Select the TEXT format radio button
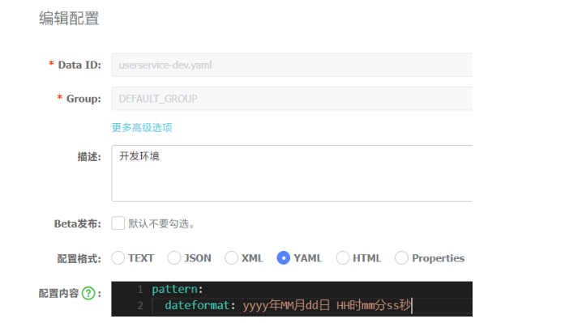582x323 pixels. click(118, 257)
